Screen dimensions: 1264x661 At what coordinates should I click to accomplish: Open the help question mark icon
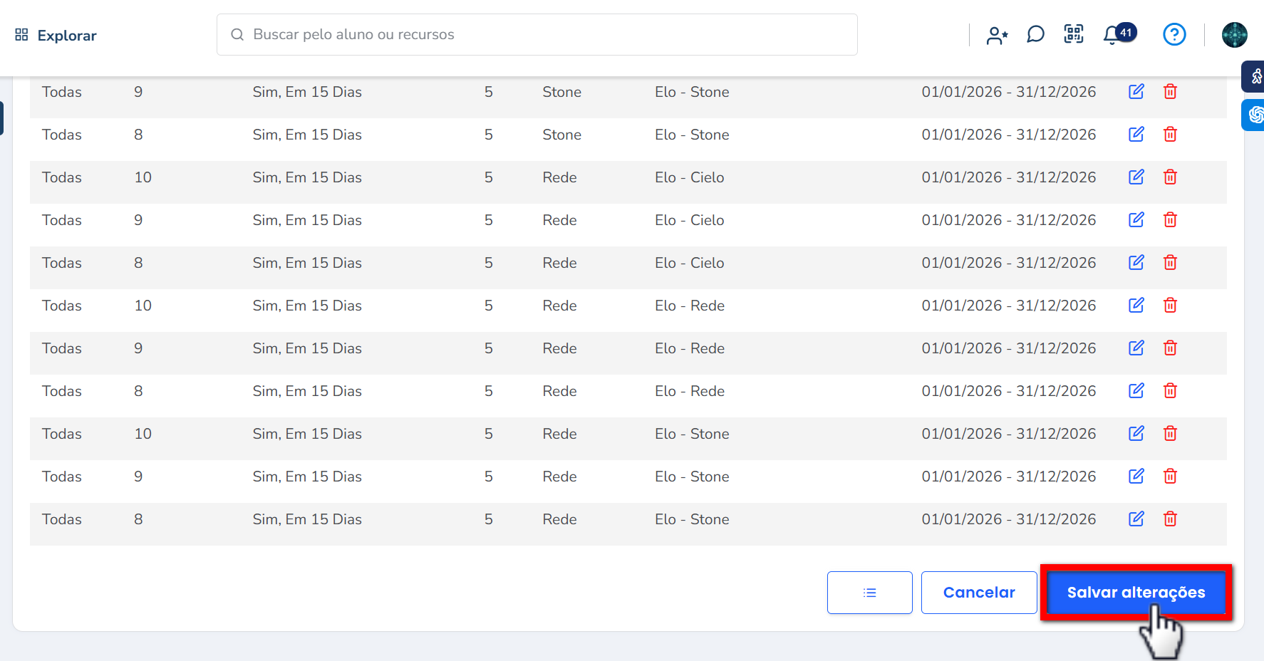click(x=1174, y=34)
